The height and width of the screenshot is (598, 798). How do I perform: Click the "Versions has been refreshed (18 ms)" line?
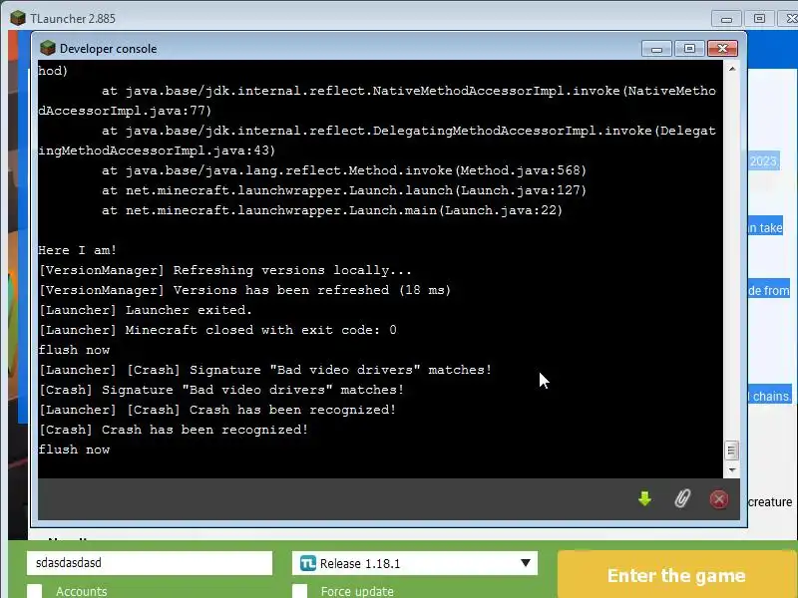[244, 290]
